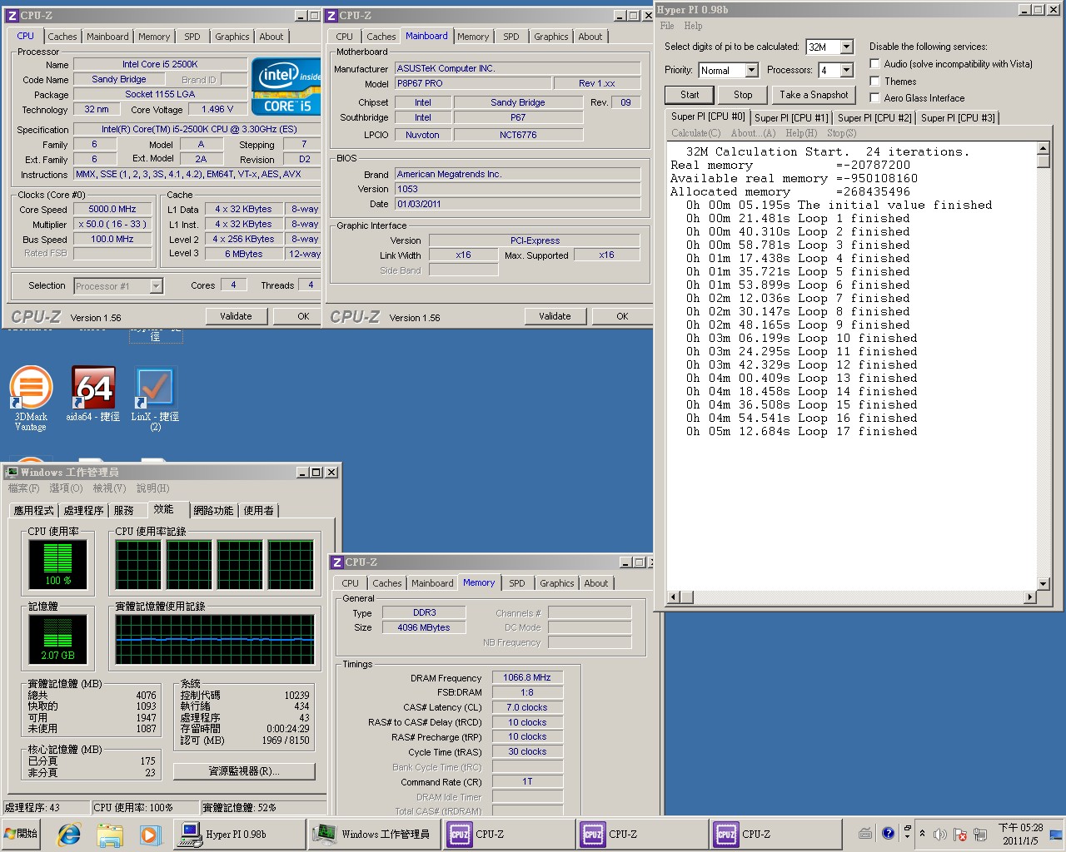Click Validate in Mainboard CPU-Z window

click(x=555, y=316)
